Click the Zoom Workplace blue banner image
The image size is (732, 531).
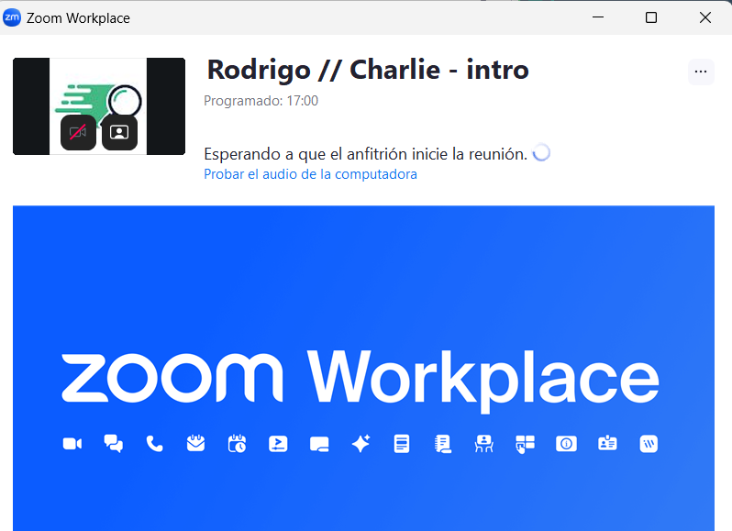pos(363,368)
